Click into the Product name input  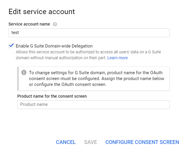click(93, 105)
